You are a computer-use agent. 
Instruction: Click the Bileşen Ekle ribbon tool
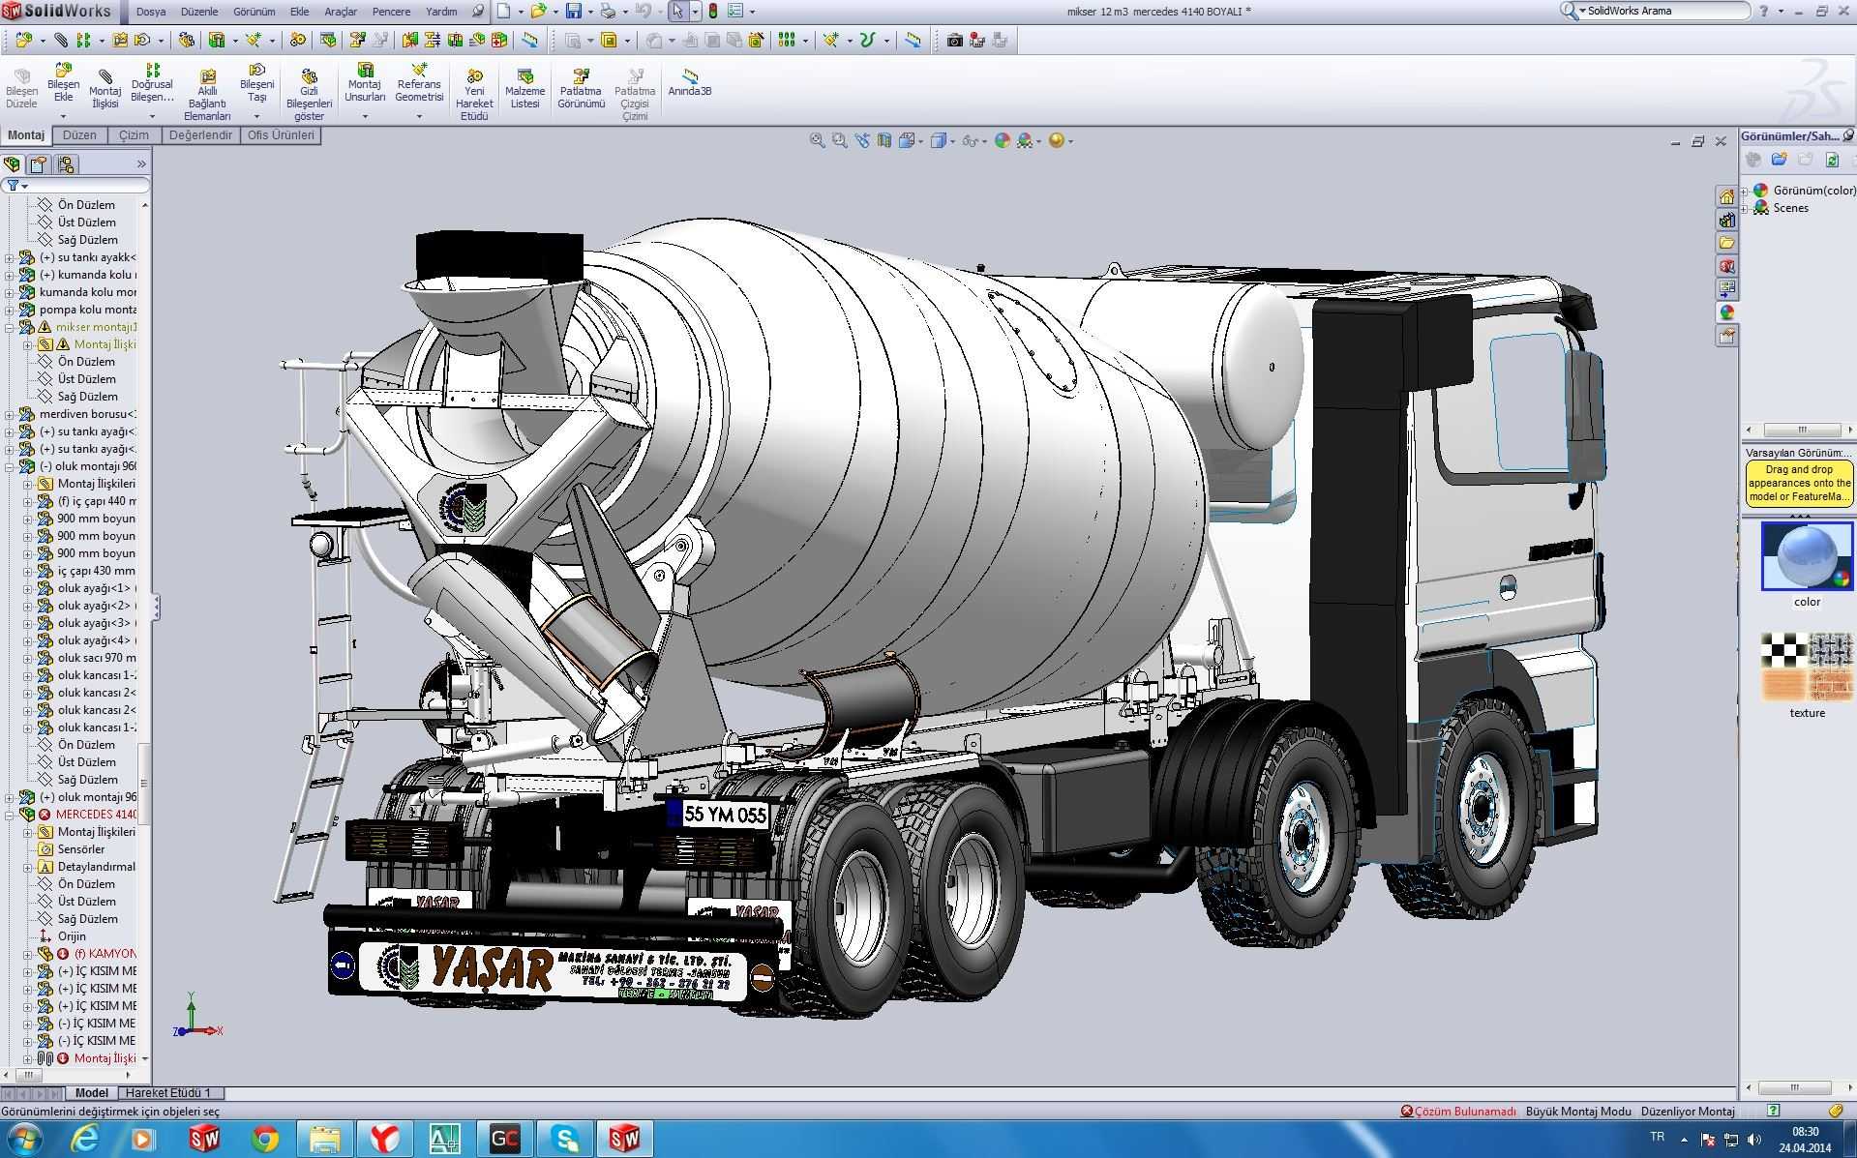(63, 83)
